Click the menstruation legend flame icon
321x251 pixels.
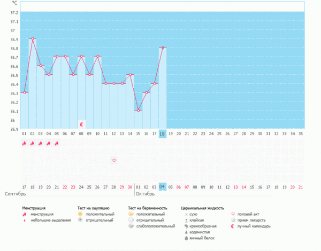(25, 214)
